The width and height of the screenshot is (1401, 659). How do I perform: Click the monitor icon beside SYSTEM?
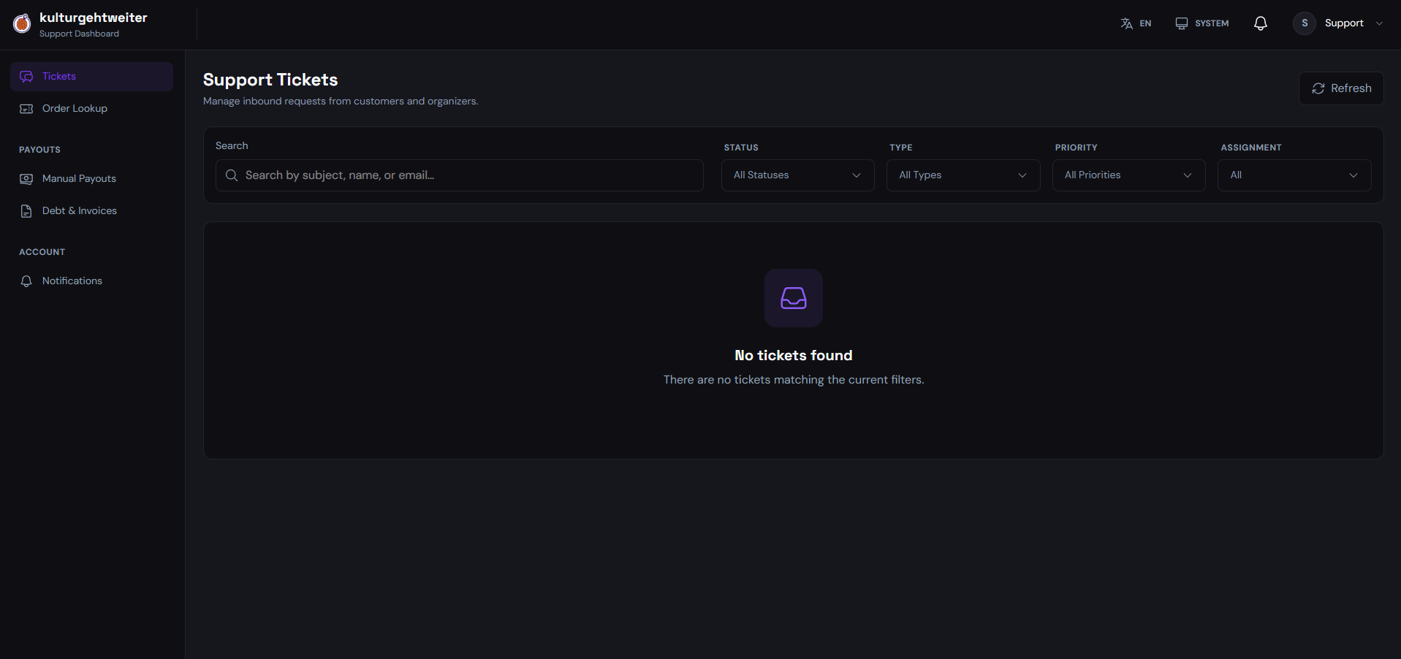(1181, 23)
